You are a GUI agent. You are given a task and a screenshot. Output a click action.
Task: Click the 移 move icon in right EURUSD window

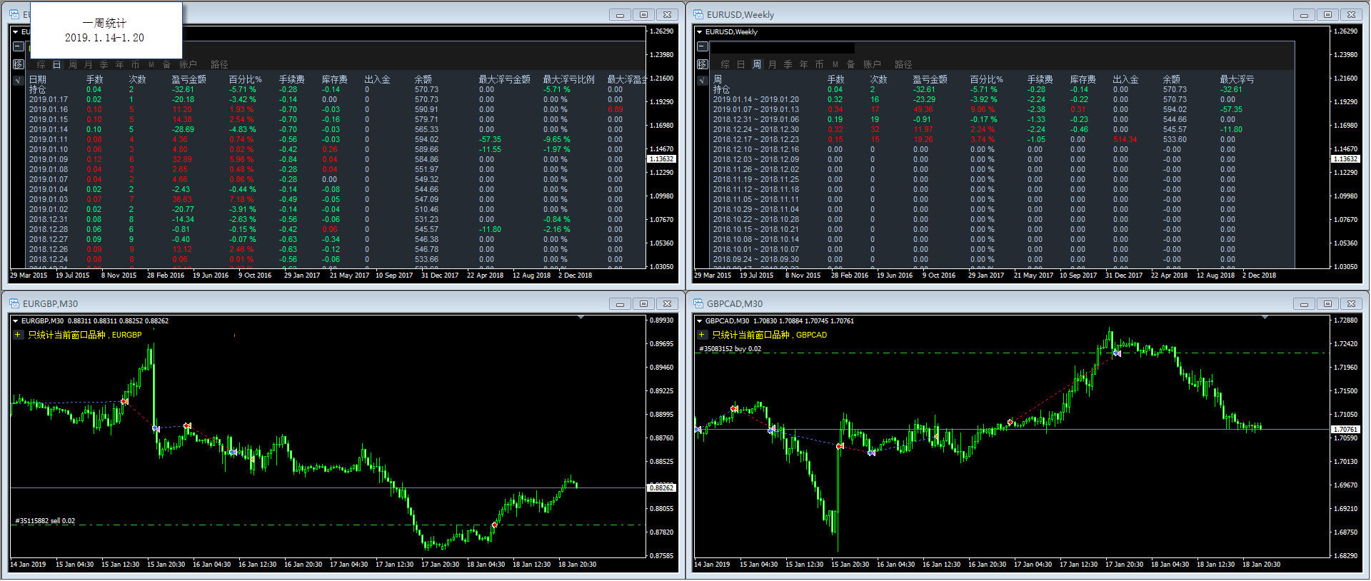pos(703,64)
